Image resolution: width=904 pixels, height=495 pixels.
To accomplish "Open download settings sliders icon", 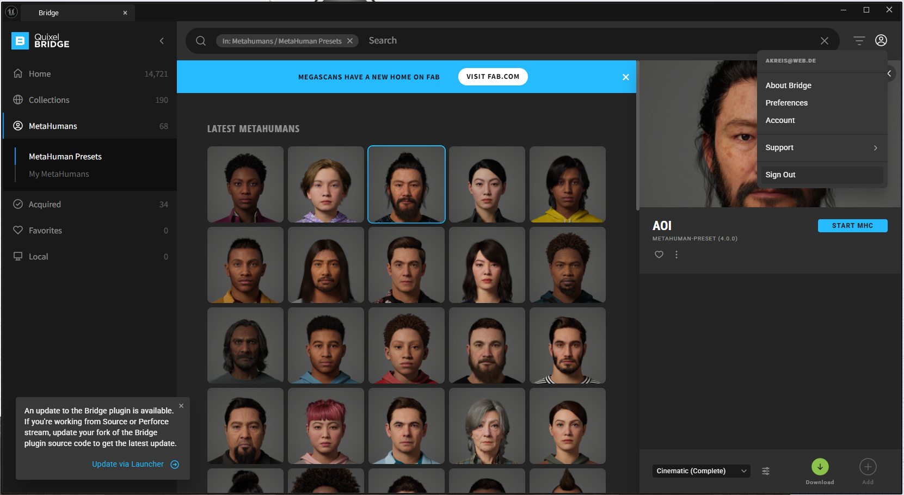I will [x=766, y=471].
